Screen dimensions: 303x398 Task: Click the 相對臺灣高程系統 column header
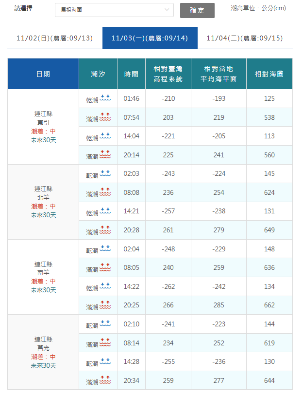coord(168,74)
